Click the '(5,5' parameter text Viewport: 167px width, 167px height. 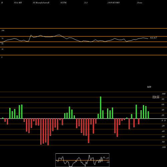[x=86, y=3]
